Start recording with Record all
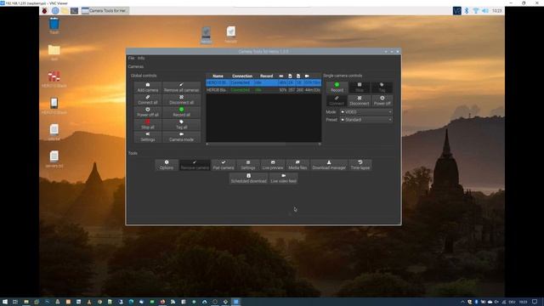This screenshot has width=544, height=306. pos(181,112)
